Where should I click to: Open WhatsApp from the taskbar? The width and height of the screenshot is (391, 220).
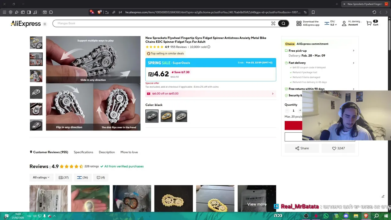pyautogui.click(x=326, y=216)
